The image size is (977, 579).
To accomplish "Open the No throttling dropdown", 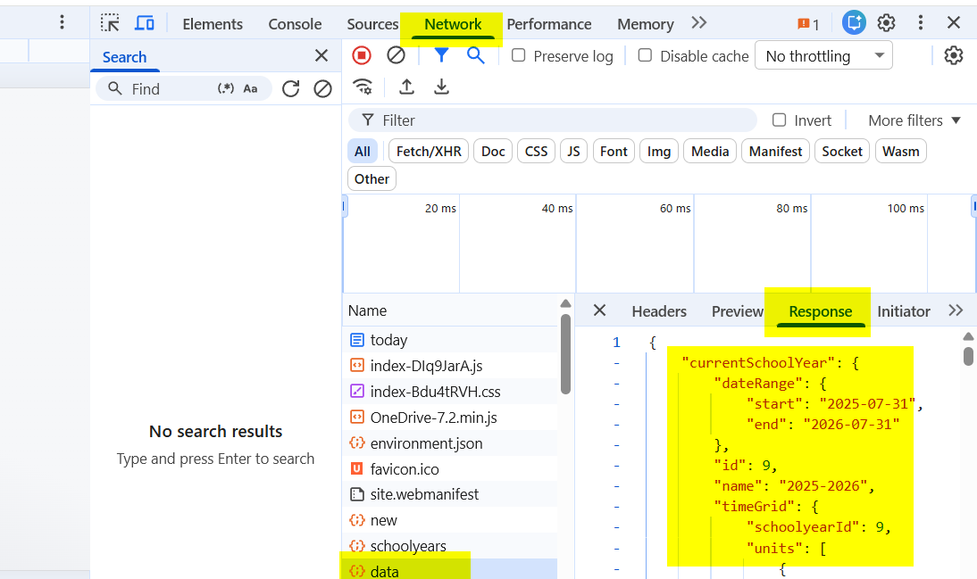I will click(823, 55).
